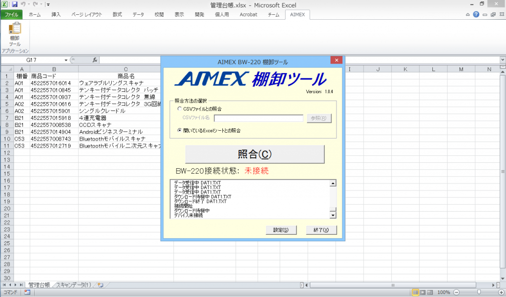This screenshot has width=506, height=297.
Task: Open the Excel help question mark icon
Action: tap(476, 14)
